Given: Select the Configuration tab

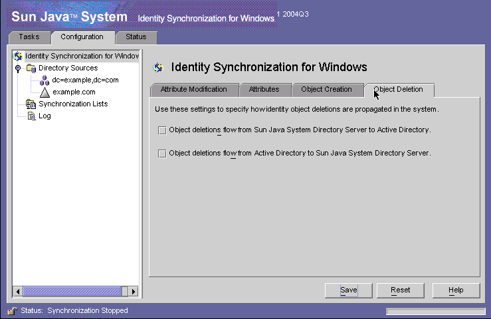Looking at the screenshot, I should 82,37.
